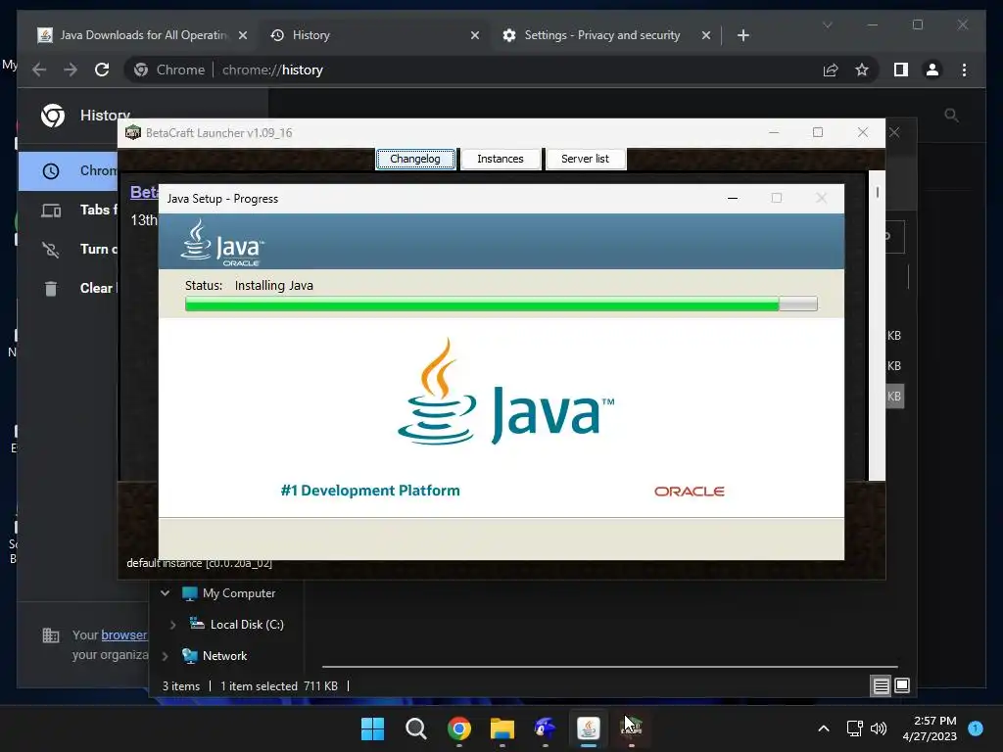The width and height of the screenshot is (1003, 752).
Task: Open Server list in BetaCraft Launcher
Action: pos(586,159)
